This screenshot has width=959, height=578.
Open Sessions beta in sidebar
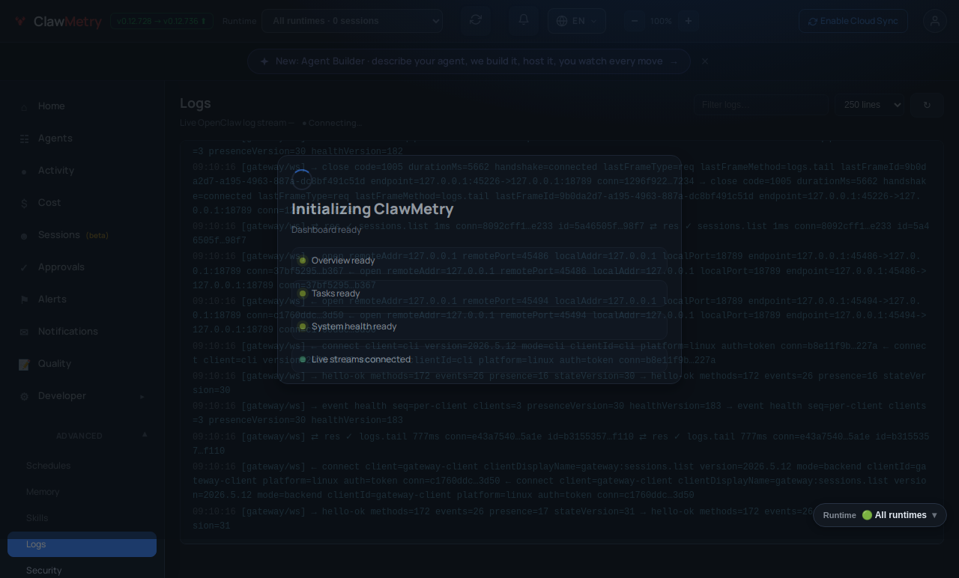(x=82, y=235)
